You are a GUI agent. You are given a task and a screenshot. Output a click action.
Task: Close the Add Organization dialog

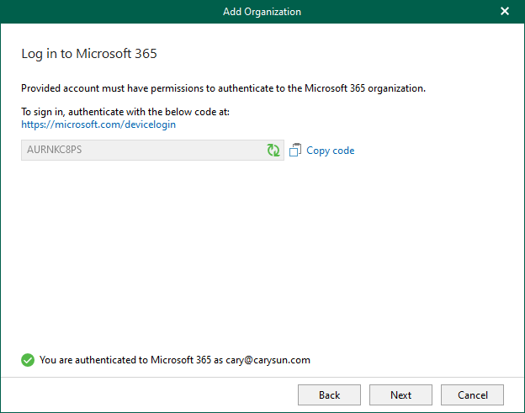click(x=505, y=12)
